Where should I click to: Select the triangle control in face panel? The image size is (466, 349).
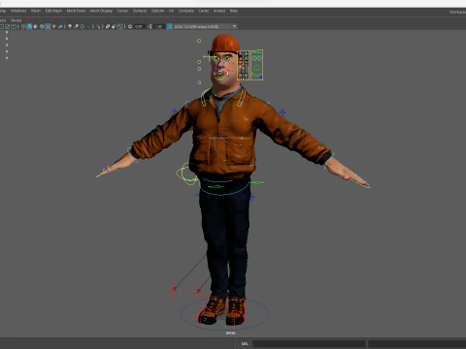[256, 67]
